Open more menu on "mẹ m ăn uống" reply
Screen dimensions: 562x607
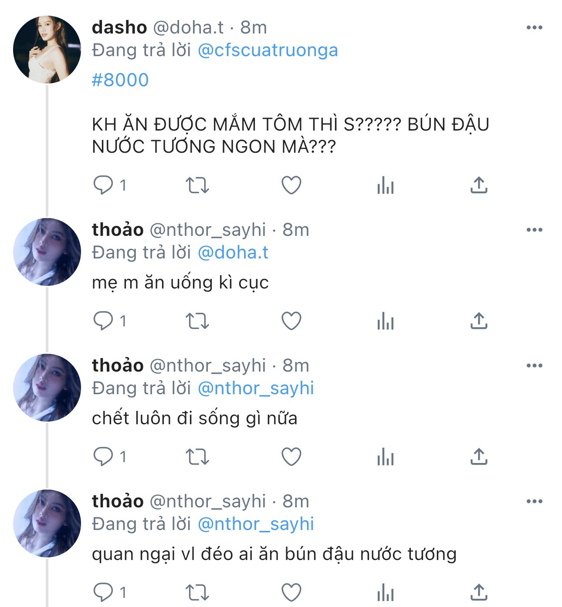[534, 230]
